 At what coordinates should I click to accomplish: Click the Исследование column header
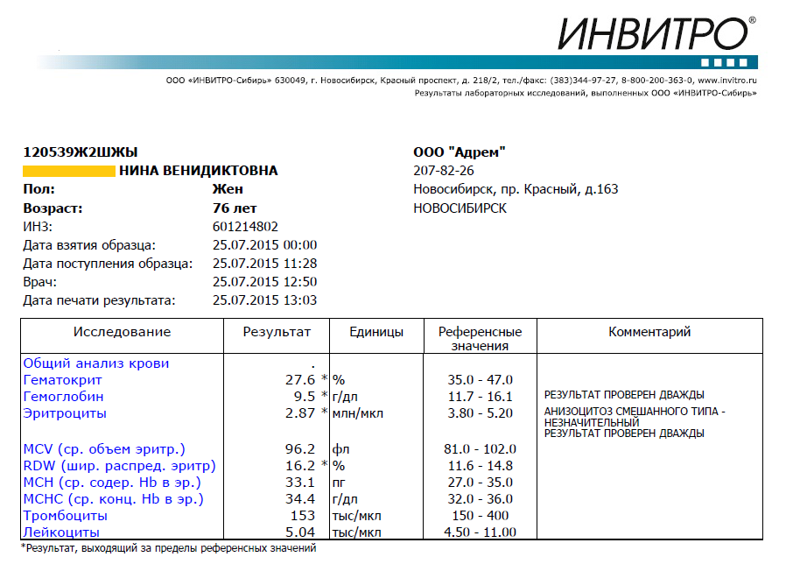(122, 332)
